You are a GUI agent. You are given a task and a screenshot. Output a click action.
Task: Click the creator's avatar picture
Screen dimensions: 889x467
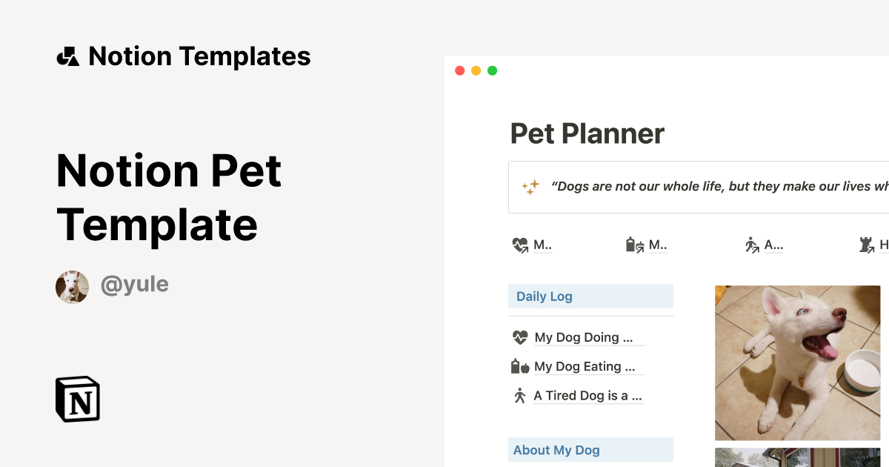click(72, 286)
